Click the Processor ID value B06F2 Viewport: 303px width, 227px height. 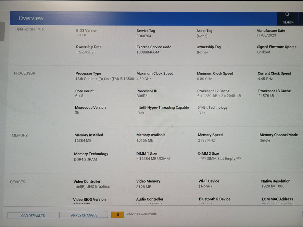(142, 96)
